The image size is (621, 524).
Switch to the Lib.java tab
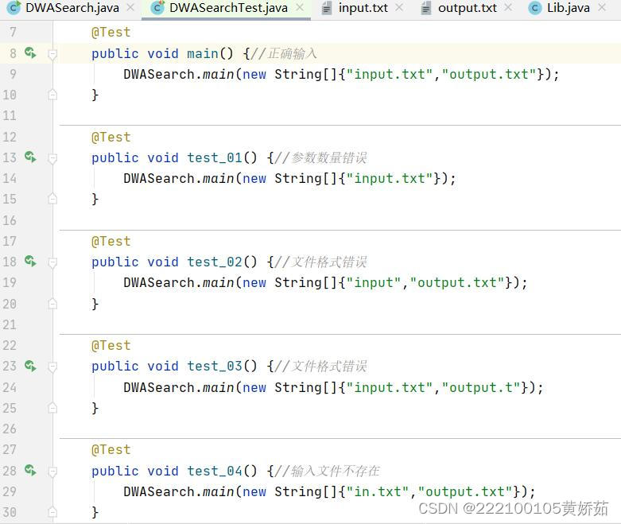click(x=569, y=7)
